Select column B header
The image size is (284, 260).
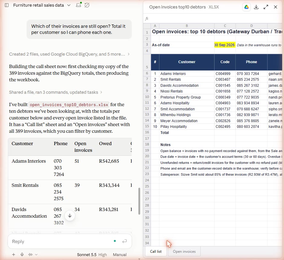click(x=187, y=26)
